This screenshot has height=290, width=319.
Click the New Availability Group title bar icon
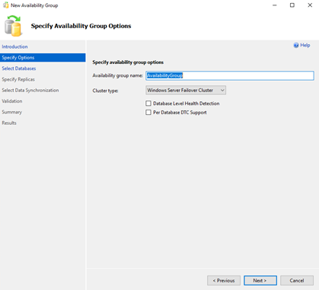(5, 5)
